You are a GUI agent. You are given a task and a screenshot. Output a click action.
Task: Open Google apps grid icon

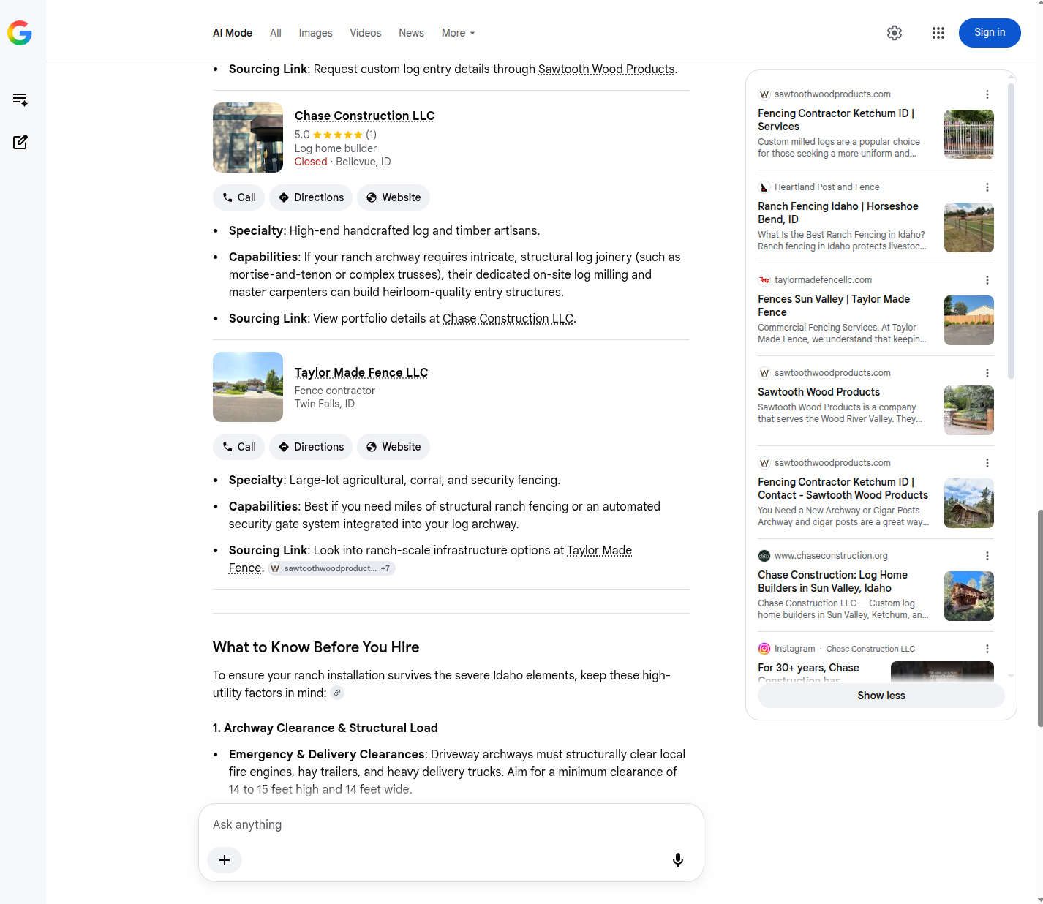(x=938, y=33)
